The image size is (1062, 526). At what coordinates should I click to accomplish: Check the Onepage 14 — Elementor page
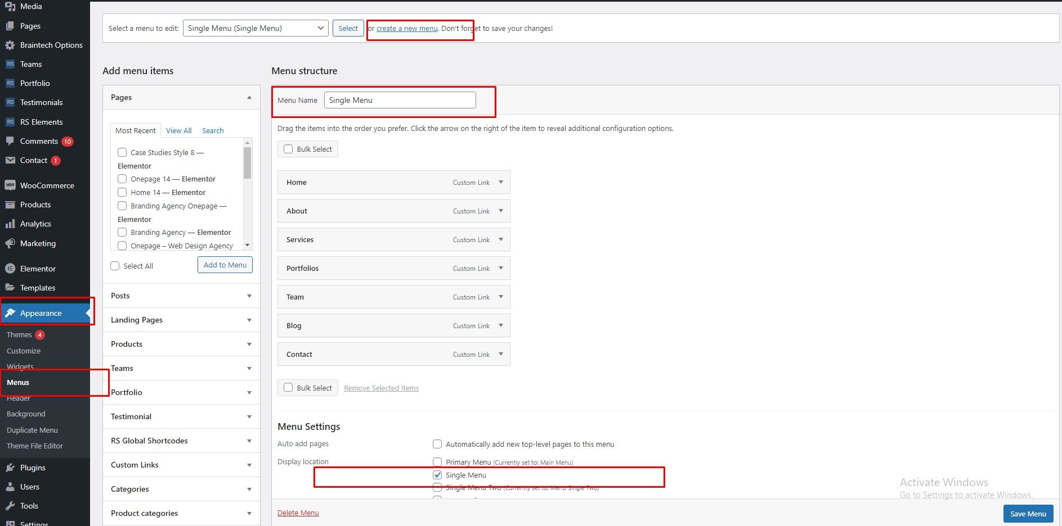[122, 179]
